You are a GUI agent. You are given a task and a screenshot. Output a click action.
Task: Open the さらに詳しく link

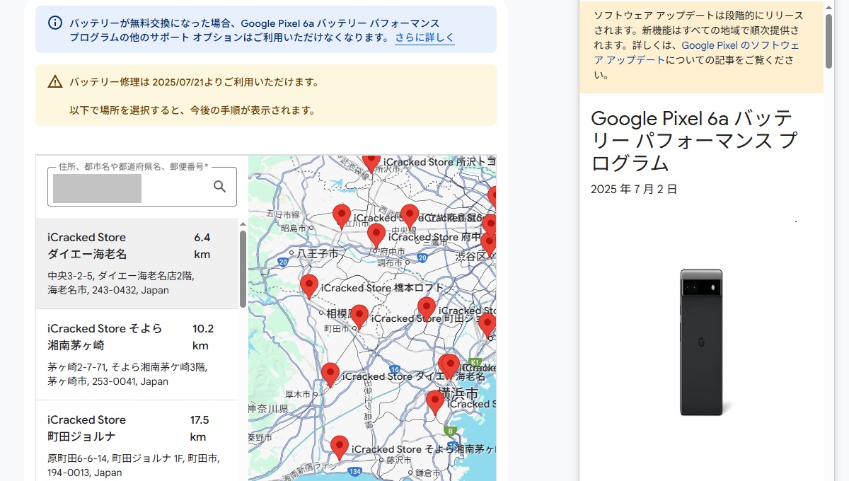424,37
